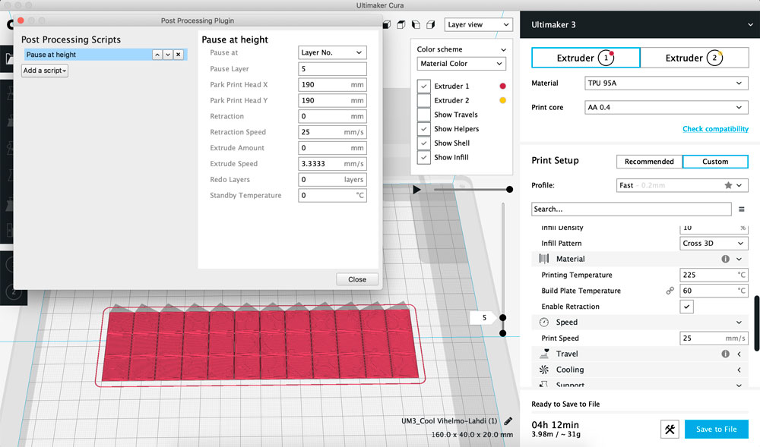760x447 pixels.
Task: Select Custom print setup mode
Action: coord(715,162)
